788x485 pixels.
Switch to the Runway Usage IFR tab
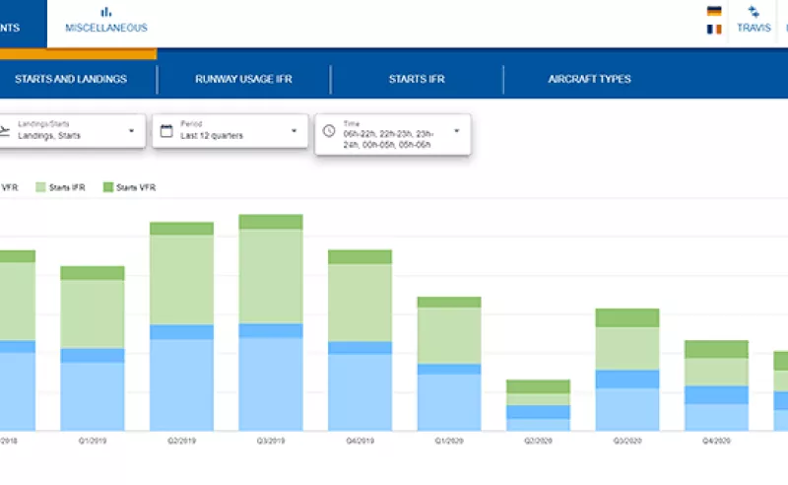(243, 79)
